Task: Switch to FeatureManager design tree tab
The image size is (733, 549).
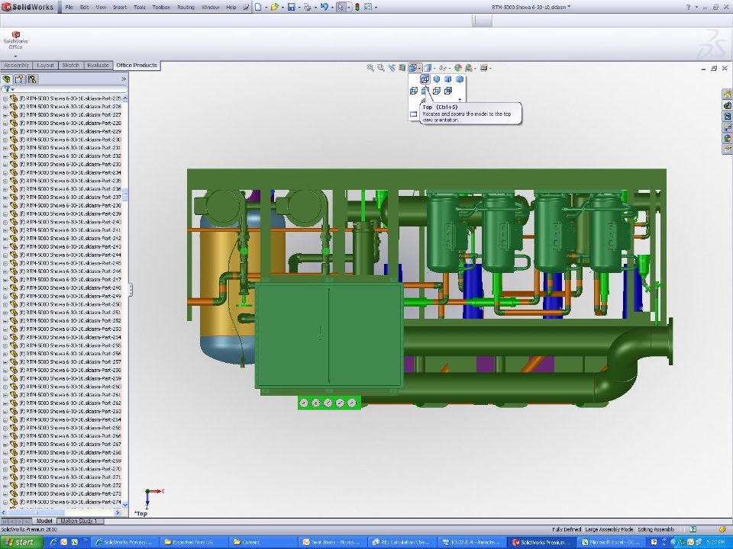Action: click(7, 79)
